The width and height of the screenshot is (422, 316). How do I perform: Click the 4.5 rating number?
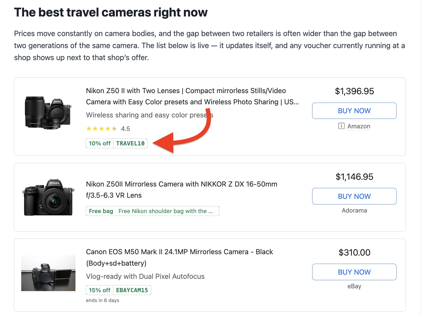coord(125,129)
